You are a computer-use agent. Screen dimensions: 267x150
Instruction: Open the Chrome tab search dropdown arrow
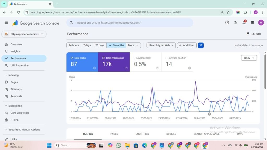(x=4, y=4)
